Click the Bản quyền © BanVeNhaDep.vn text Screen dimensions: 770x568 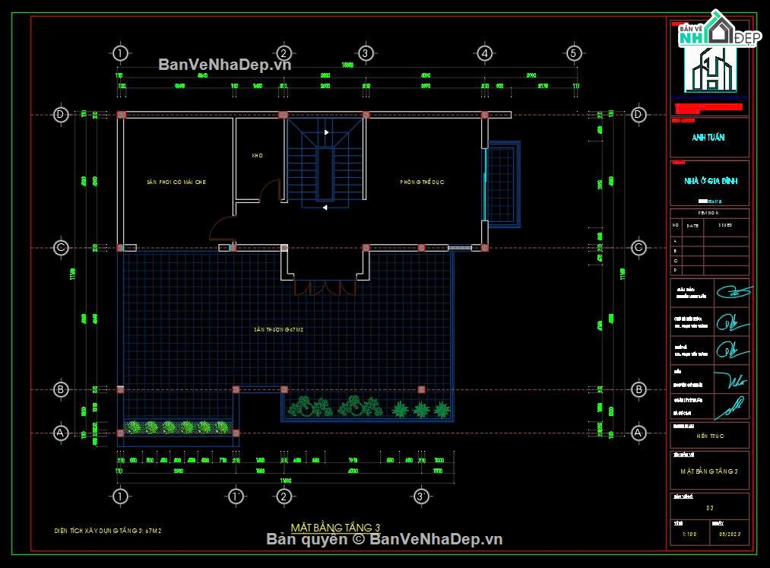click(x=385, y=540)
